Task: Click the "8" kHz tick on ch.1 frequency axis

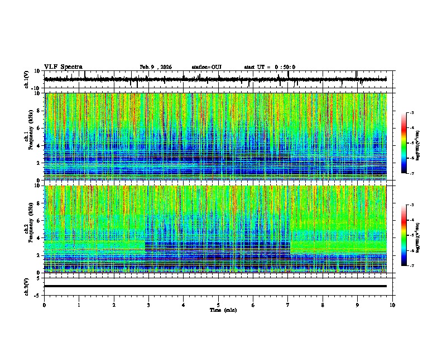Action: tap(39, 111)
